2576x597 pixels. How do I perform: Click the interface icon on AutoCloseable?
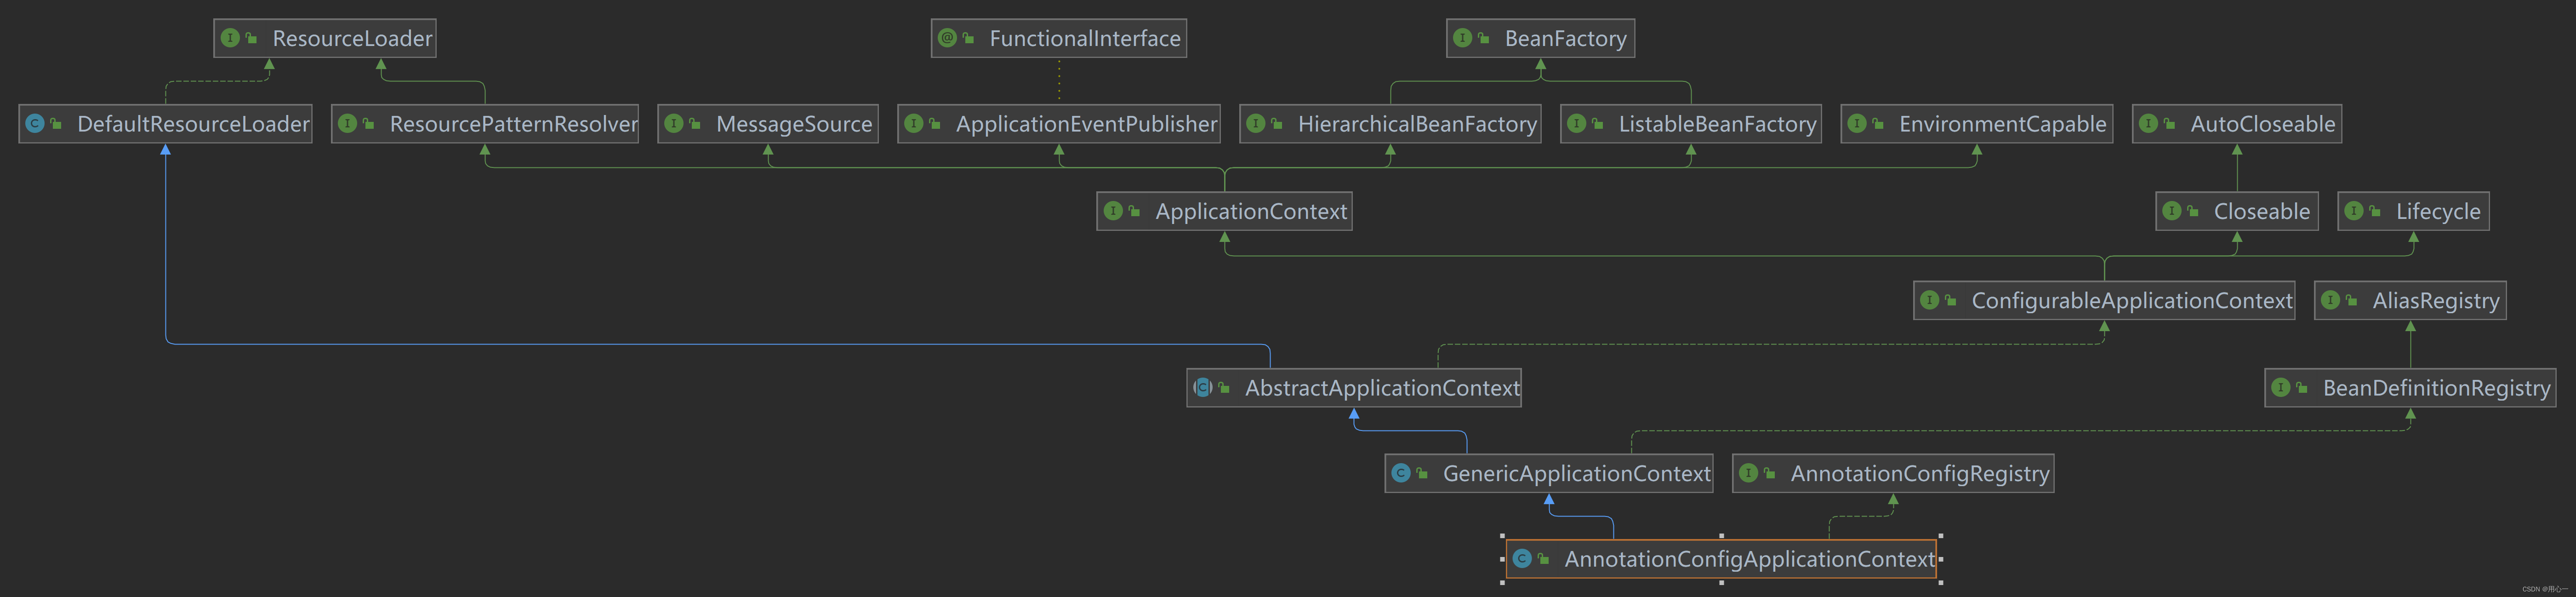pos(2149,124)
